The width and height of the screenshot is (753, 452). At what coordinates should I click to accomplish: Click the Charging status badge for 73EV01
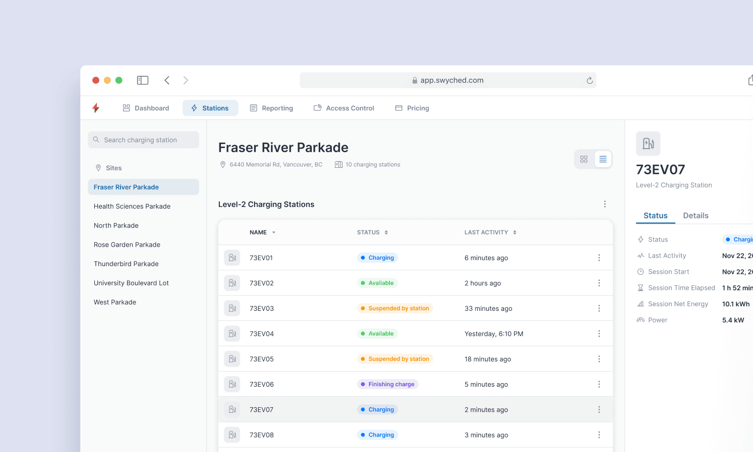378,258
